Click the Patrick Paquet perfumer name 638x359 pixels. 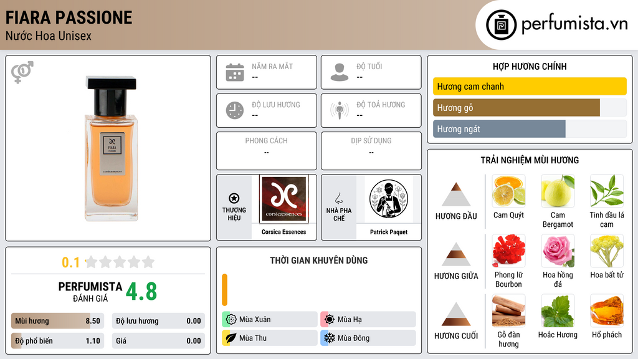point(389,232)
